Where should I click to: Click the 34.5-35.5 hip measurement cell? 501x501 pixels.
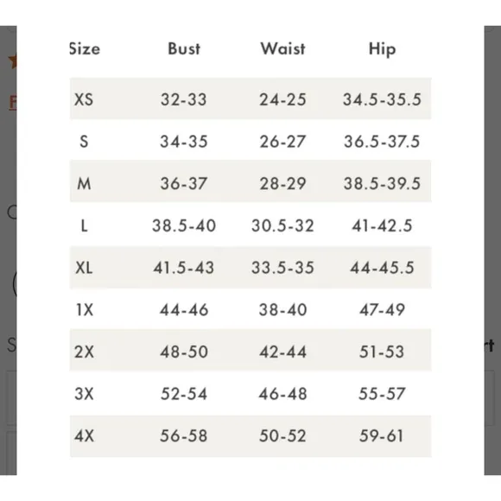(x=382, y=99)
